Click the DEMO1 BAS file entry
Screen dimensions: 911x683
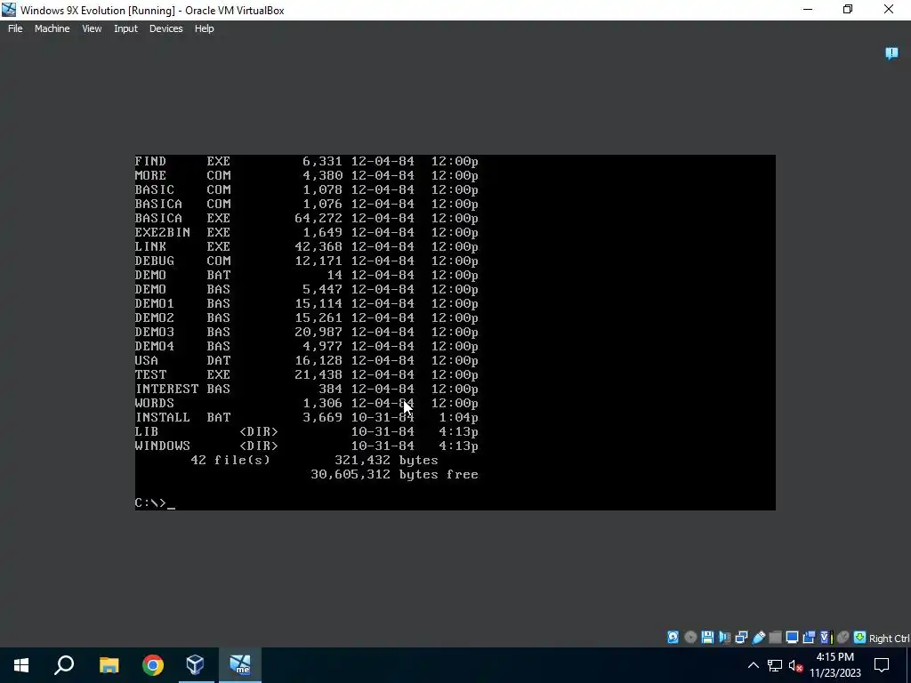[306, 304]
